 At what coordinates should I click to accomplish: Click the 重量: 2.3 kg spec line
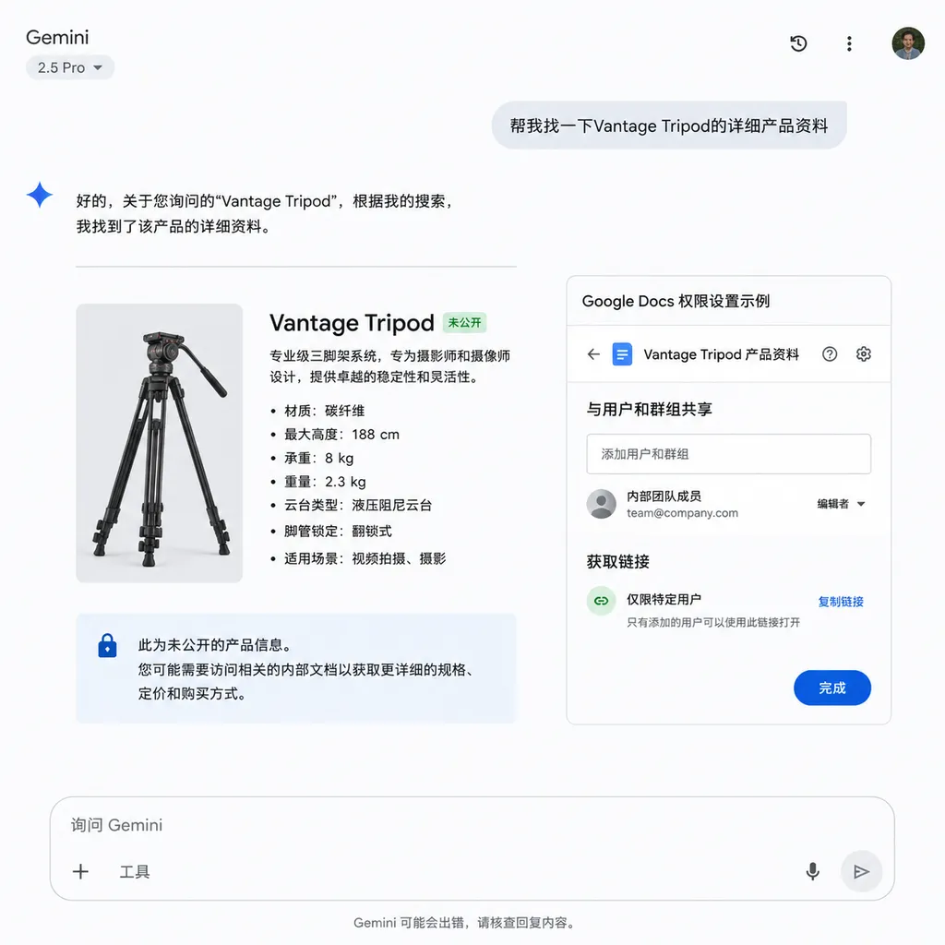tap(325, 482)
